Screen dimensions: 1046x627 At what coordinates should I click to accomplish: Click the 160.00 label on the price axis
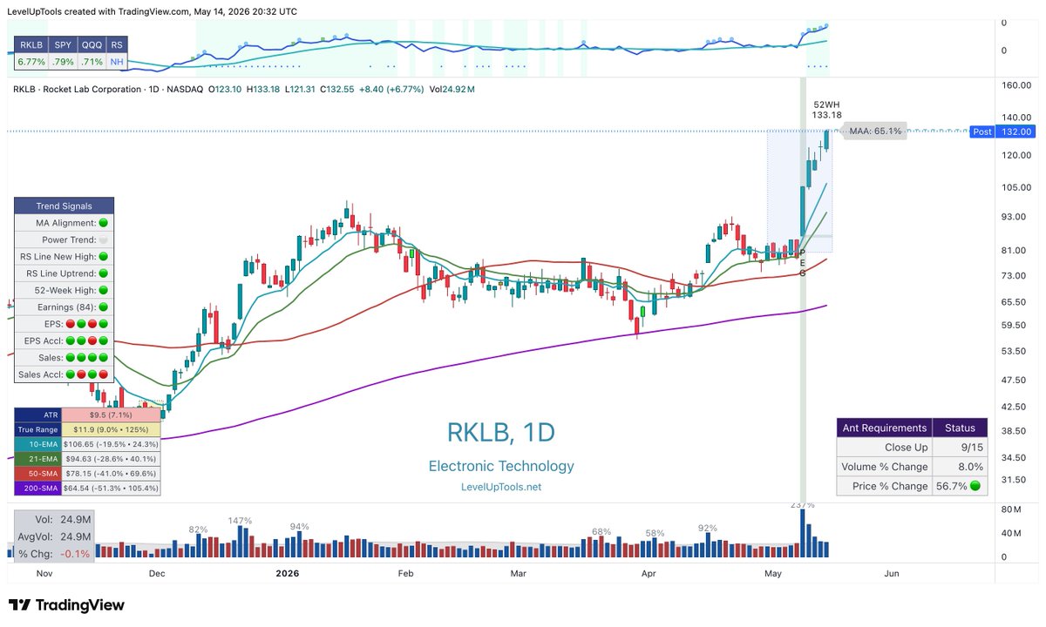(x=1015, y=86)
